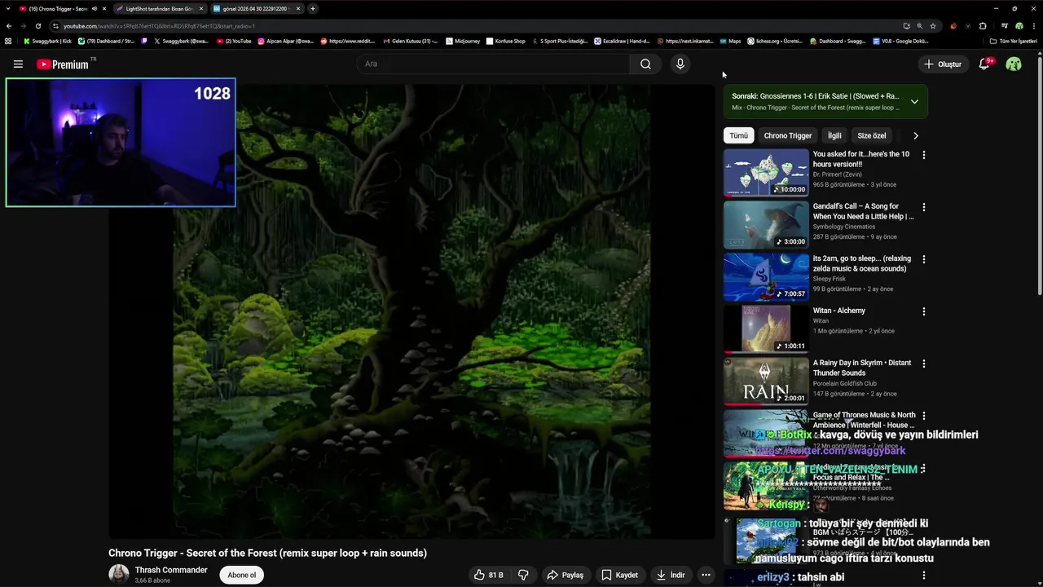Start voice search with microphone icon

[x=680, y=64]
